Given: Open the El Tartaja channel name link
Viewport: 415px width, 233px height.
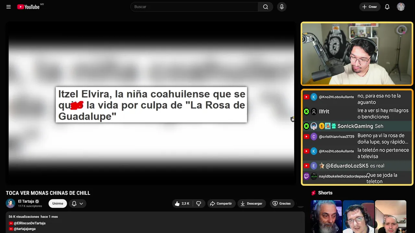Looking at the screenshot, I should pyautogui.click(x=26, y=201).
